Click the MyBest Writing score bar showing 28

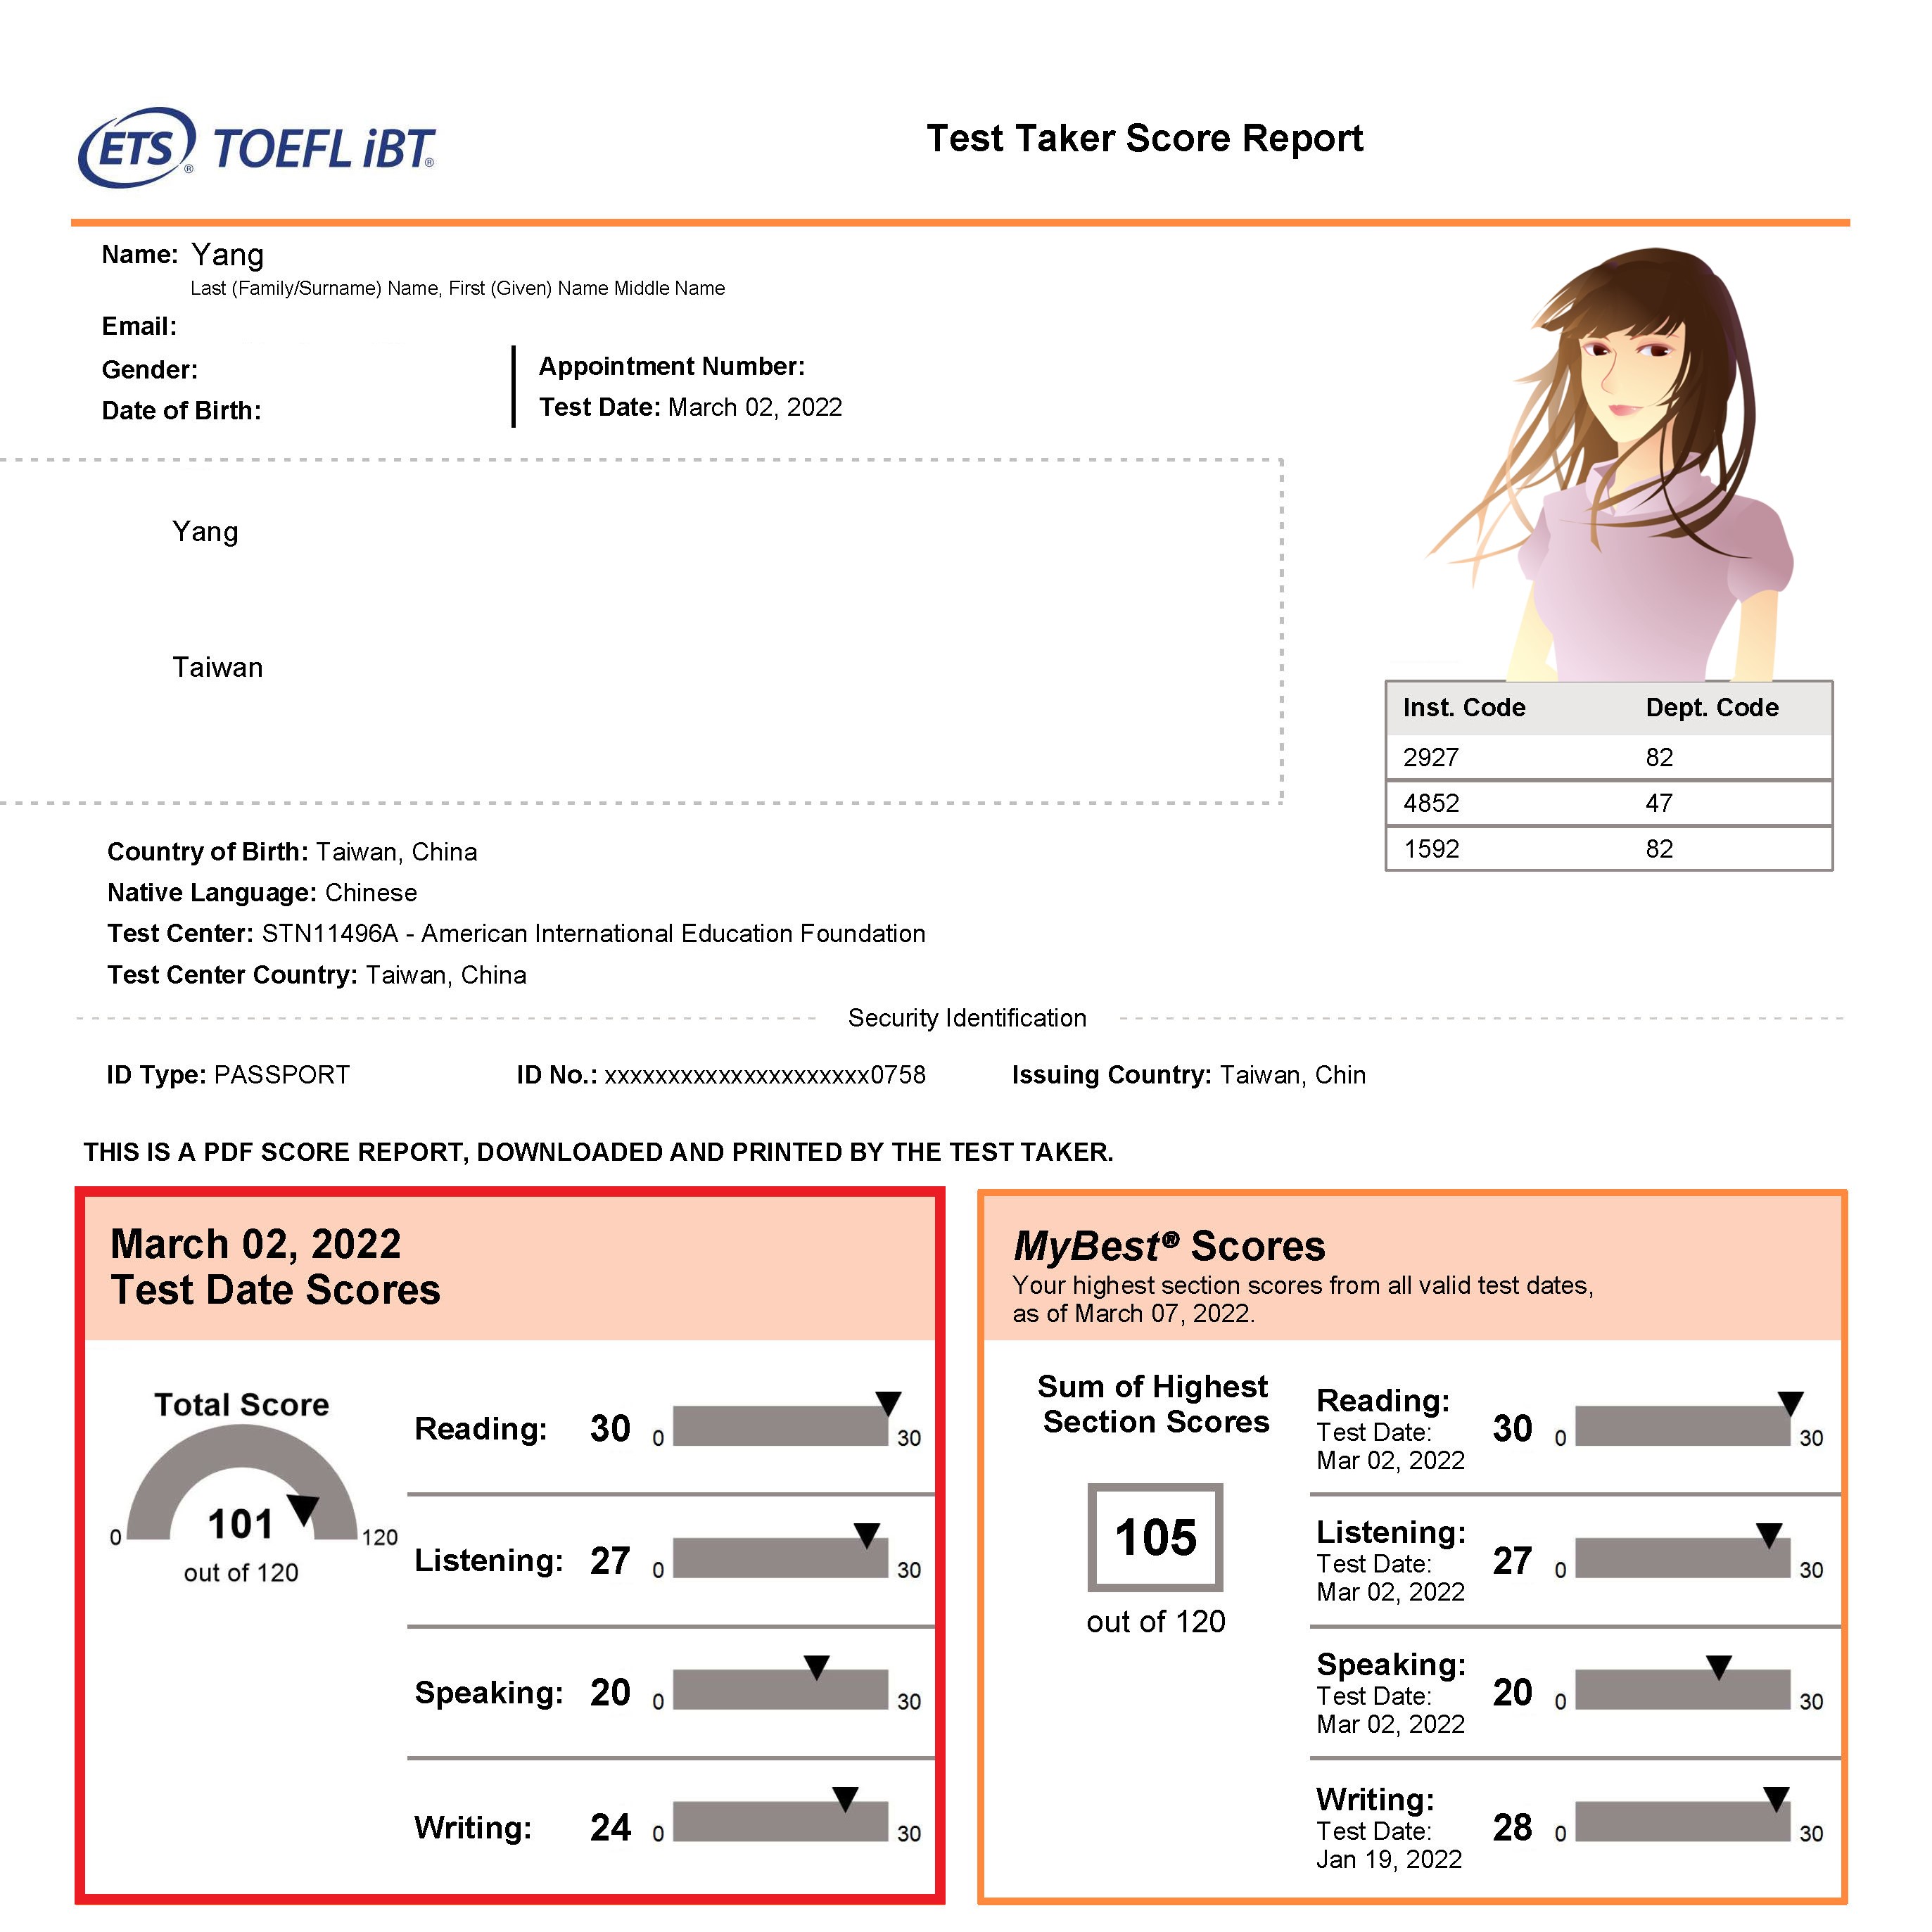click(1682, 1821)
